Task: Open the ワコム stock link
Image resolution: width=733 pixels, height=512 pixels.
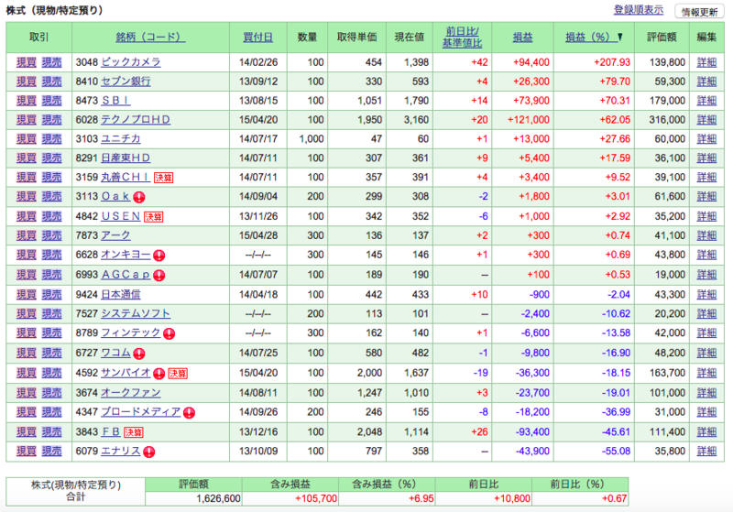Action: click(116, 353)
